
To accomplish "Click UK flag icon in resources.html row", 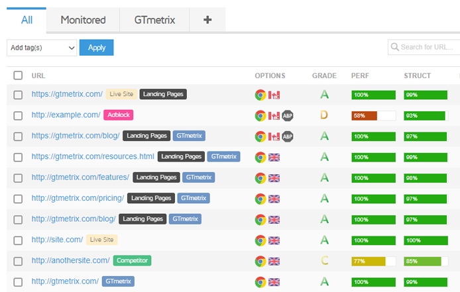I will pos(274,158).
